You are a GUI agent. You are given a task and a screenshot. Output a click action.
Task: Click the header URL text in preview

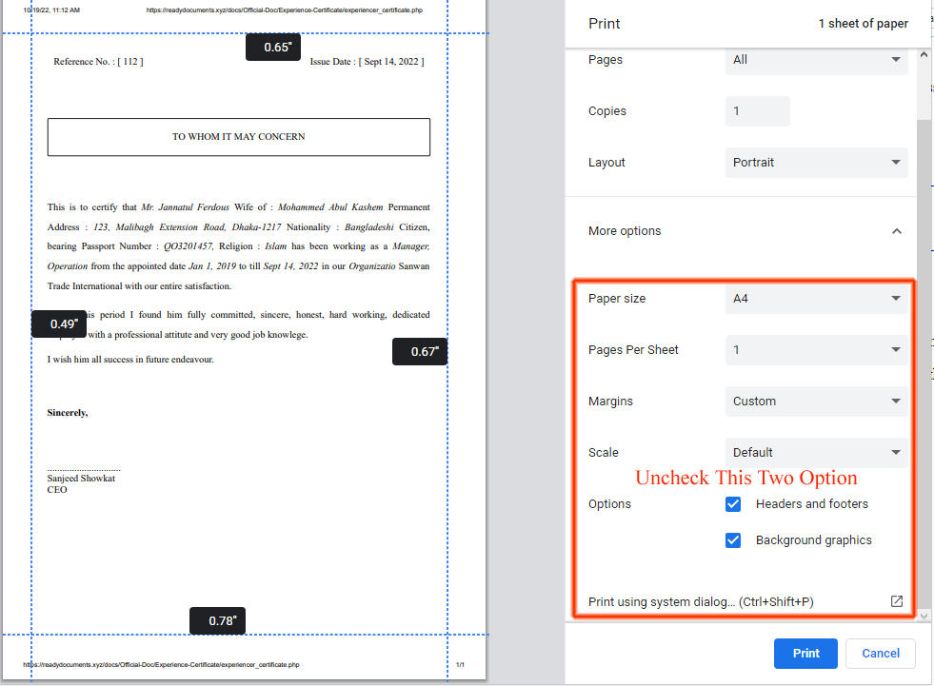[285, 10]
